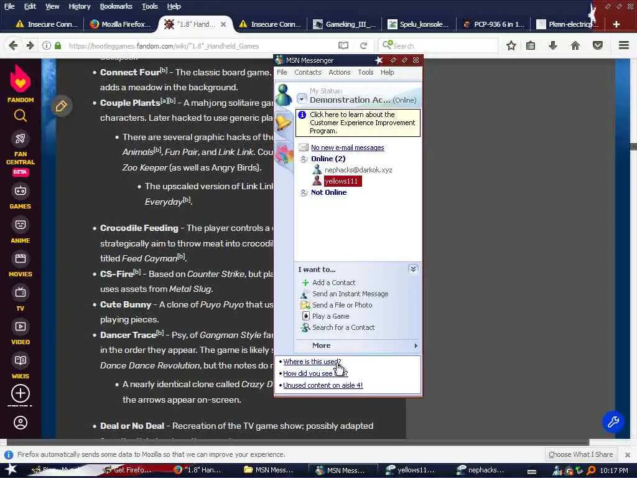The image size is (637, 478).
Task: Expand the More submenu in MSN
Action: pyautogui.click(x=357, y=345)
